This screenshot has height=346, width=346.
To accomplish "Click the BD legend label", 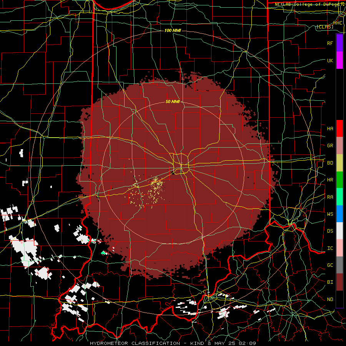I will (x=330, y=163).
